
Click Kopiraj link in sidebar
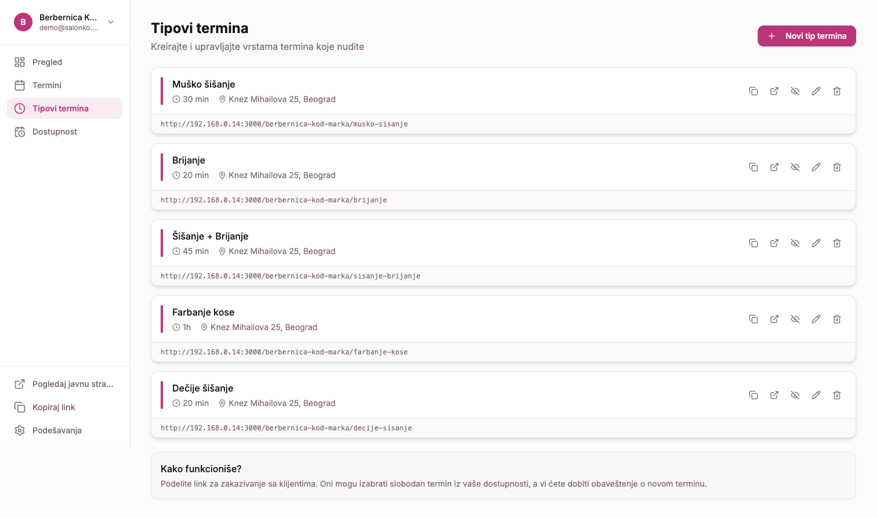(x=53, y=407)
